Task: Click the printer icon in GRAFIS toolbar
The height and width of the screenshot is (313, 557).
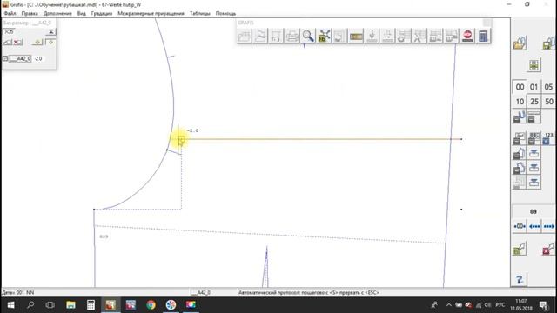Action: [292, 36]
